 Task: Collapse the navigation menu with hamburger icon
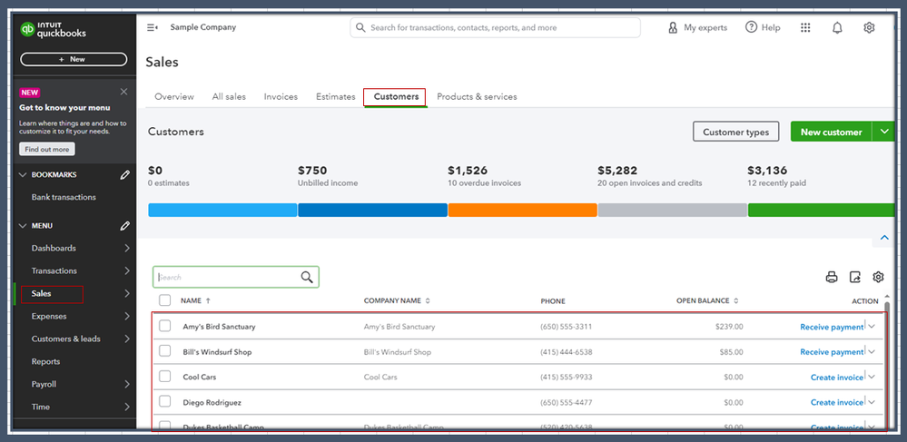[x=153, y=27]
